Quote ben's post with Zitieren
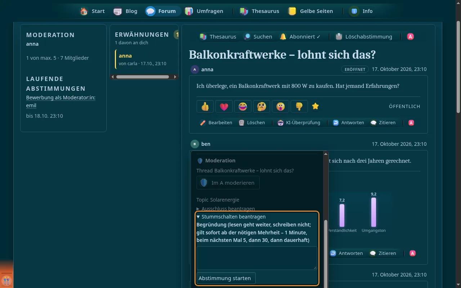 point(383,253)
